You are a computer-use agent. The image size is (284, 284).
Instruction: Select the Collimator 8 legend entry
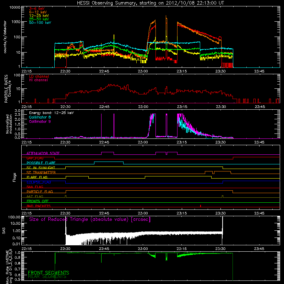[40, 117]
